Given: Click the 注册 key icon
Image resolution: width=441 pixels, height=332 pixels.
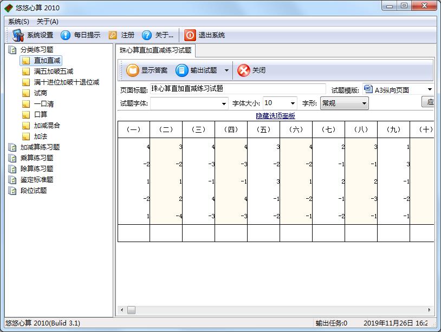Looking at the screenshot, I should pos(113,35).
